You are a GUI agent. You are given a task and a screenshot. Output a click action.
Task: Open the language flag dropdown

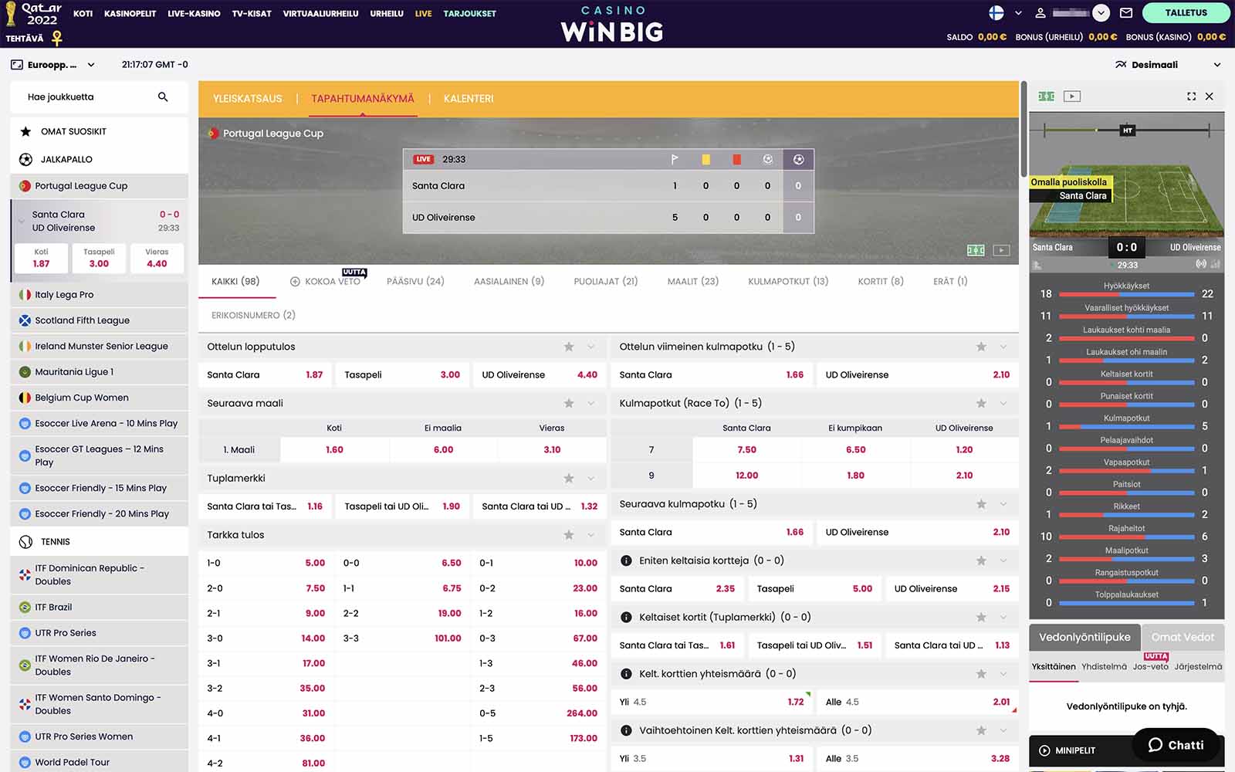coord(1006,13)
